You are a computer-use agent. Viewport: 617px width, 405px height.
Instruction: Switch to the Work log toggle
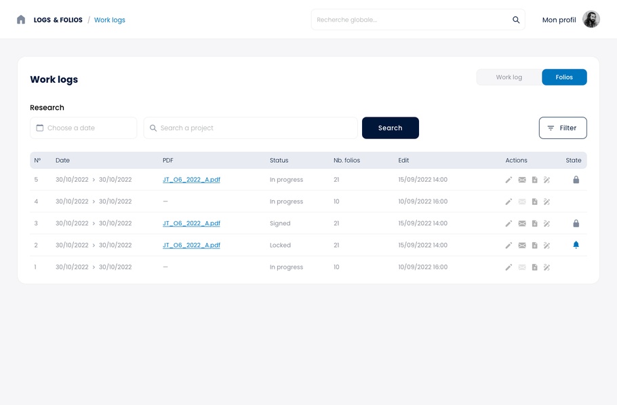point(509,77)
